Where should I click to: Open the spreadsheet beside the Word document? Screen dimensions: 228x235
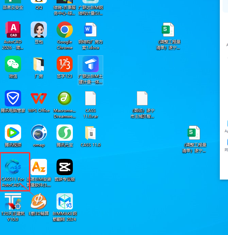click(168, 30)
